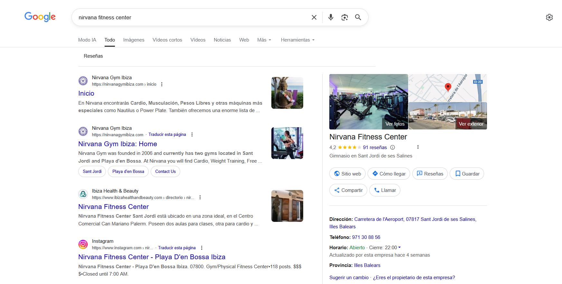Open the Ver fotos gym photo thumbnail
Viewport: 562px width, 284px height.
369,102
